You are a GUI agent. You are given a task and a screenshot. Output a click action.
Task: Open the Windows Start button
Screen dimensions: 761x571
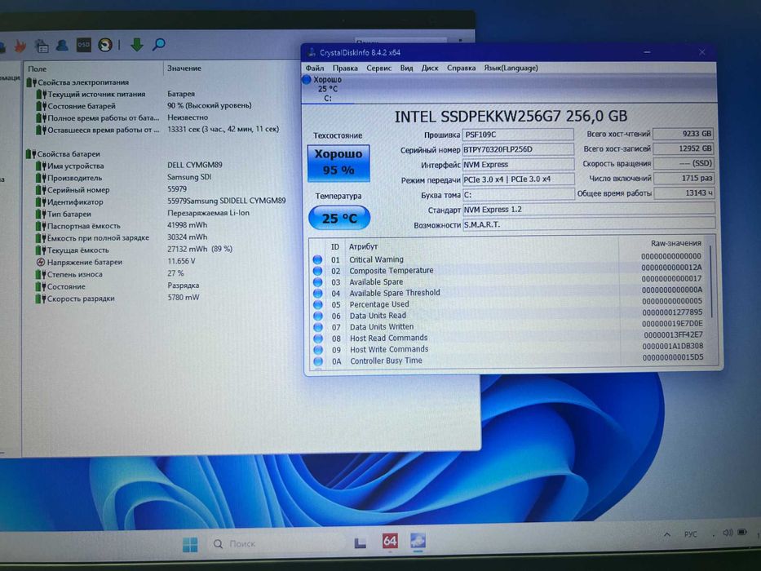(x=190, y=544)
